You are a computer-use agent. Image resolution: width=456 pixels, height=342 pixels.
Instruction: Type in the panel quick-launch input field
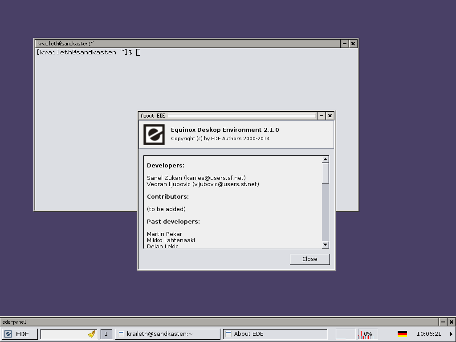pyautogui.click(x=64, y=334)
